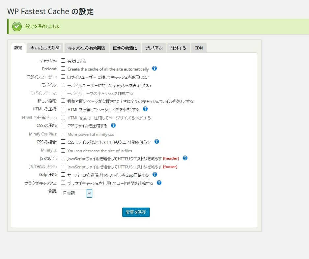Open the プレミアム tab
309x259 pixels.
tap(154, 48)
